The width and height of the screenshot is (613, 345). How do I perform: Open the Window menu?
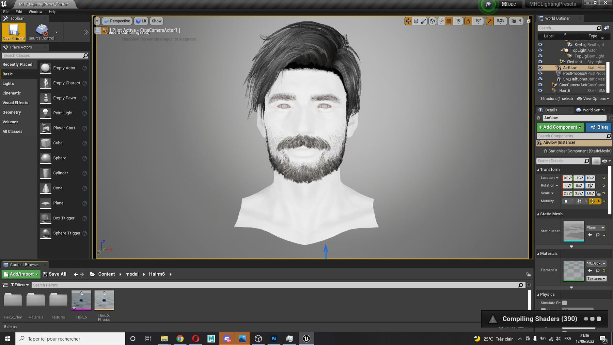click(x=35, y=12)
